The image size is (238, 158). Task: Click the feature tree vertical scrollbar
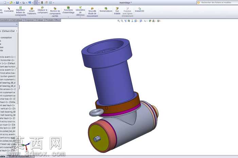click(17, 68)
